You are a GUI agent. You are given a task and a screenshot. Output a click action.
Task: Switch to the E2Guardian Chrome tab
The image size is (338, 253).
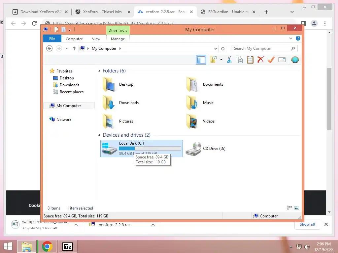[228, 12]
